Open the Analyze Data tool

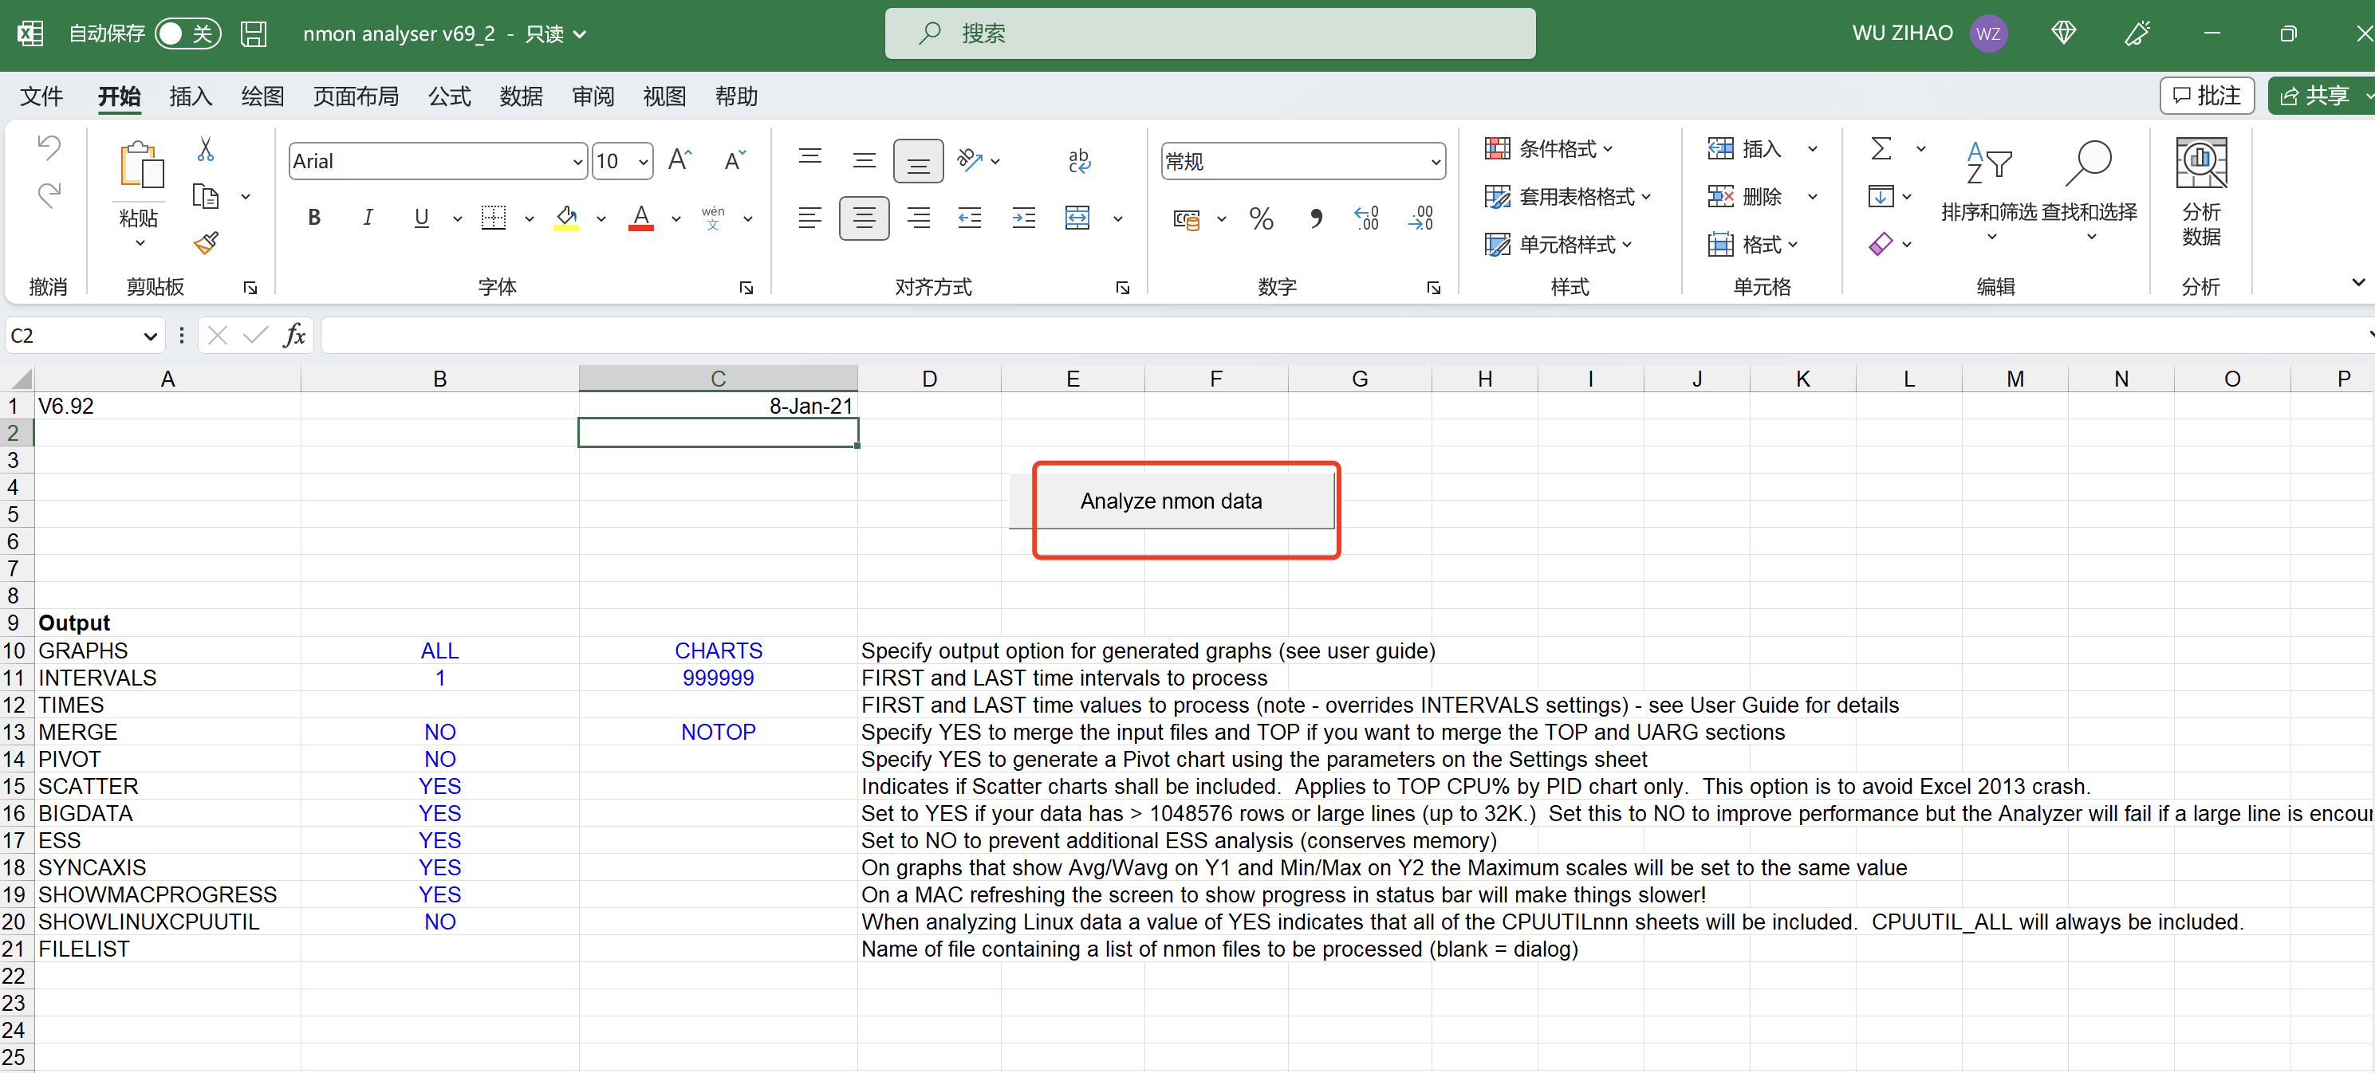click(x=2201, y=192)
